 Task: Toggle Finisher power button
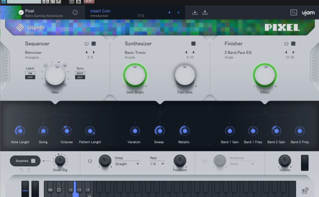(286, 43)
